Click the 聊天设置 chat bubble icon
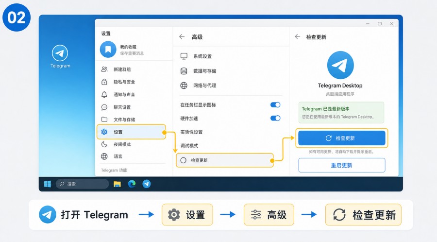 click(104, 107)
